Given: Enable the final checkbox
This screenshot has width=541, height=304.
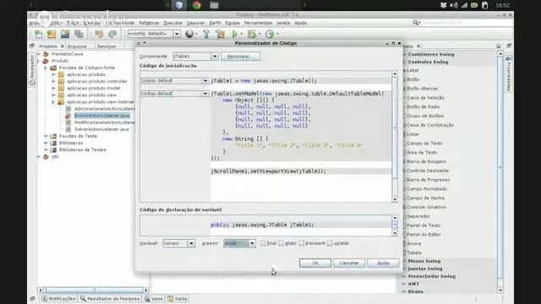Looking at the screenshot, I should [x=263, y=243].
